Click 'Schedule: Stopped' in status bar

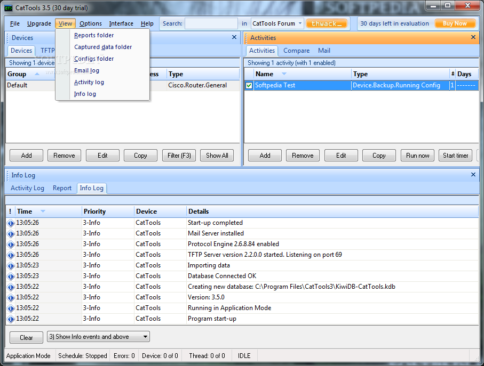coord(82,356)
